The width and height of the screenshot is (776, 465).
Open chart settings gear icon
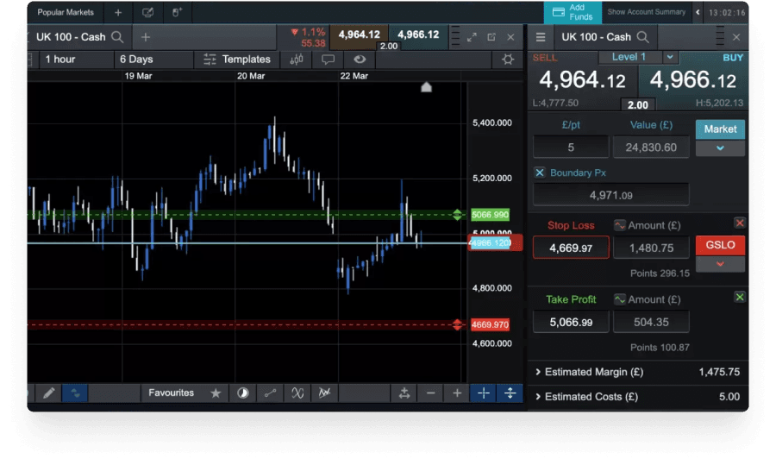coord(508,60)
